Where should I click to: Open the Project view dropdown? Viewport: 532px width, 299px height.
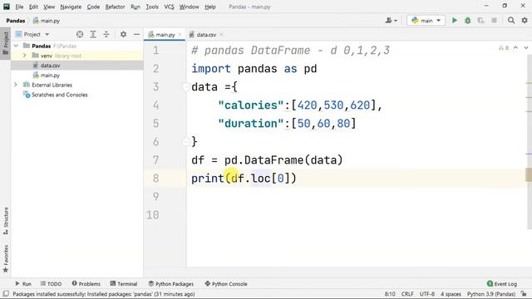(32, 34)
